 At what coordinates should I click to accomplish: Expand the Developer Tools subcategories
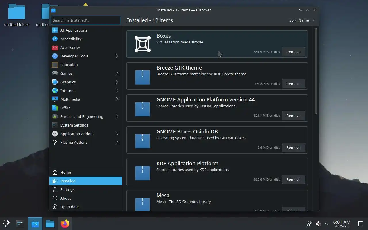tap(117, 56)
